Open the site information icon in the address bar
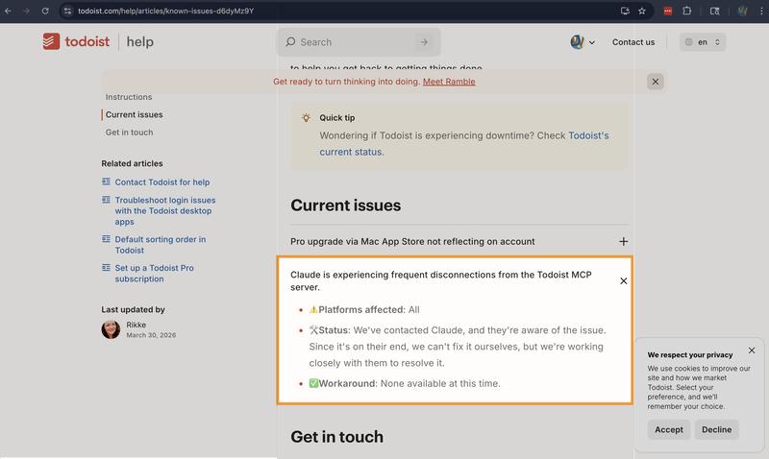The image size is (769, 459). 67,11
